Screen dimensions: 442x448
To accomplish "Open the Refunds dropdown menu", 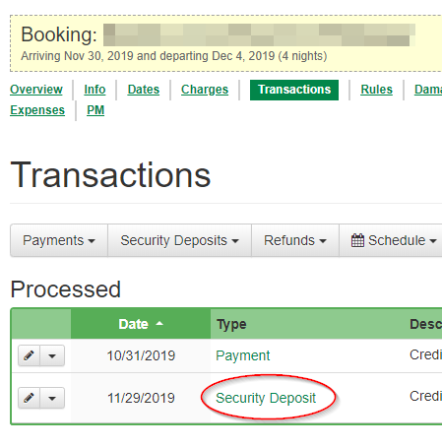I will 295,240.
